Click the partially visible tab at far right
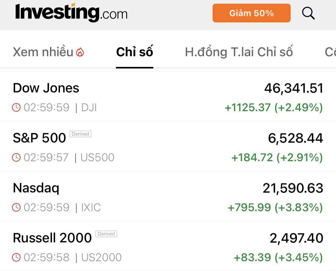This screenshot has width=336, height=271. (330, 52)
